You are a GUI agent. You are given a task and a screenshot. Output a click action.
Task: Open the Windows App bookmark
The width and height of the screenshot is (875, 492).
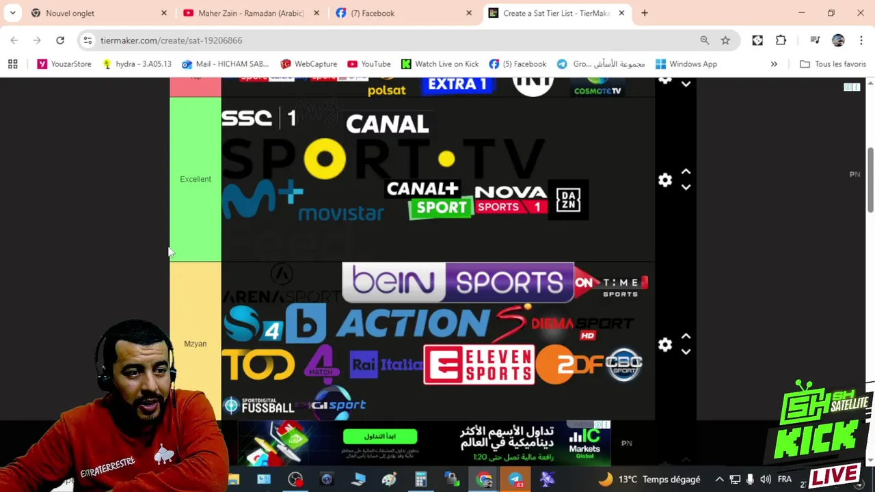pos(686,64)
